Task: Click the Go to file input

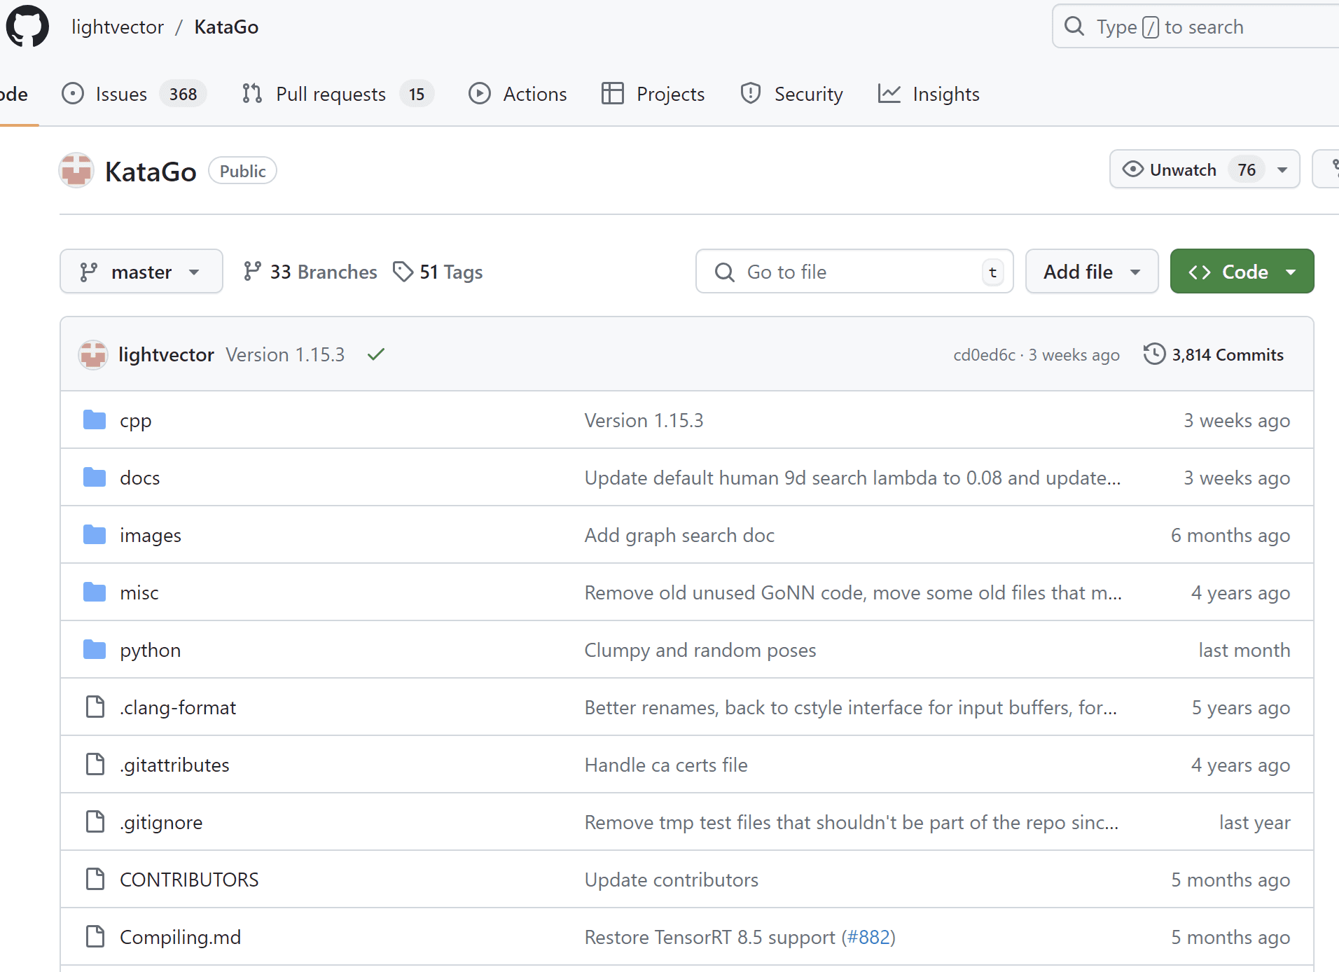Action: point(854,272)
